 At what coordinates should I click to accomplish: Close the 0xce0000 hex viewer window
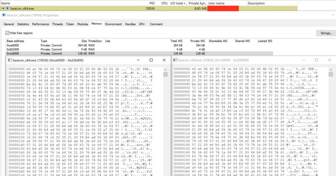coord(164,60)
